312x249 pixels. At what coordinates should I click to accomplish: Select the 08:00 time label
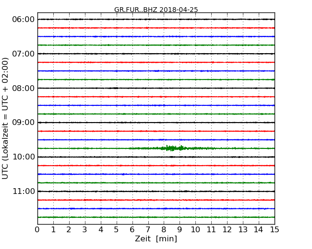coord(24,88)
